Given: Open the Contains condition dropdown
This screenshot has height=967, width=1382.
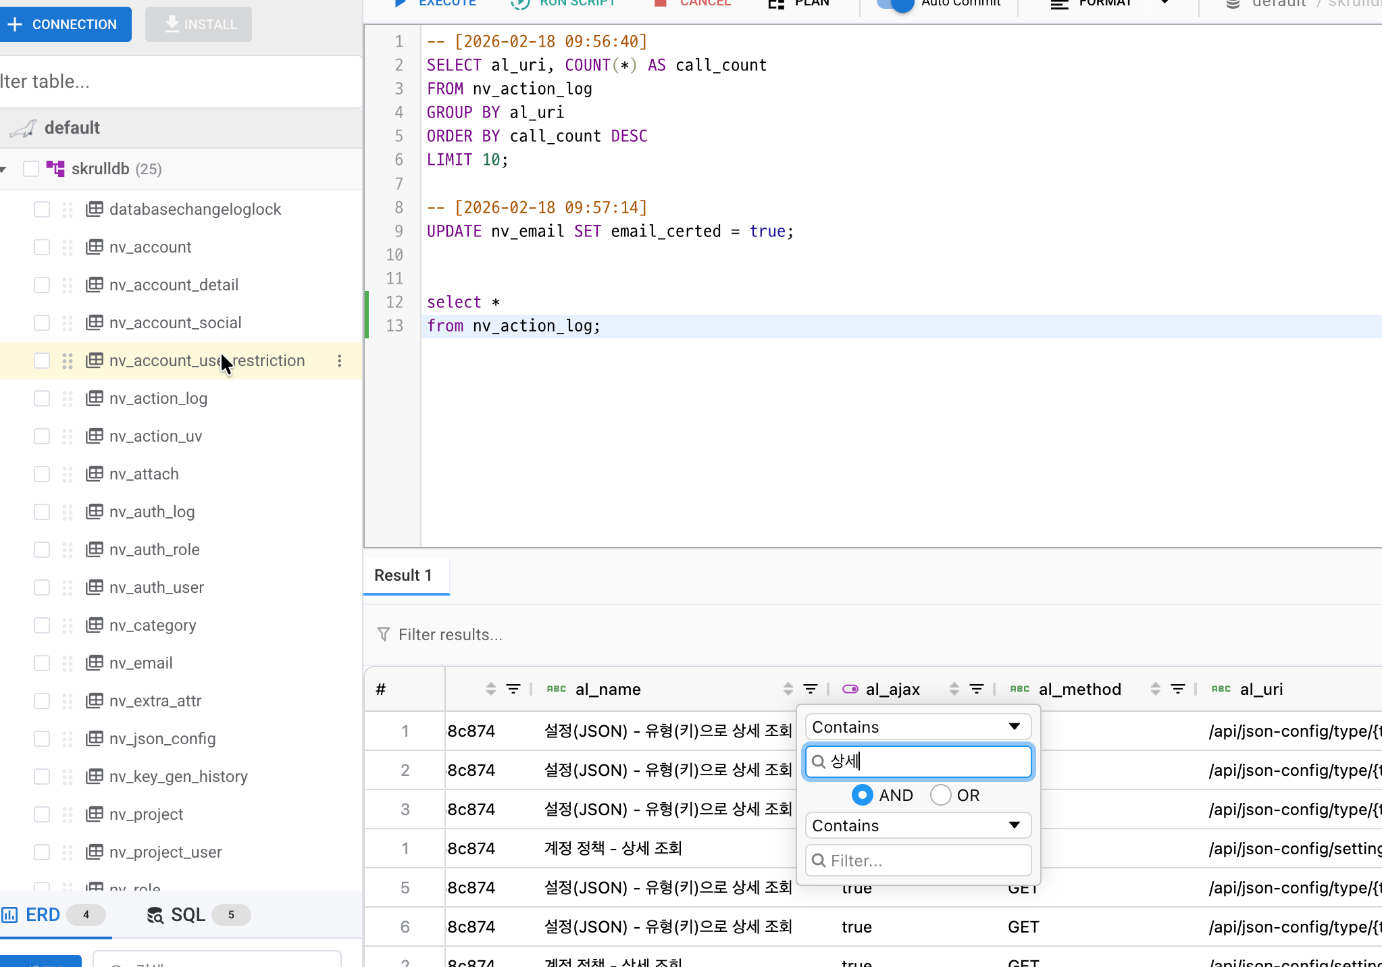Looking at the screenshot, I should pyautogui.click(x=918, y=727).
